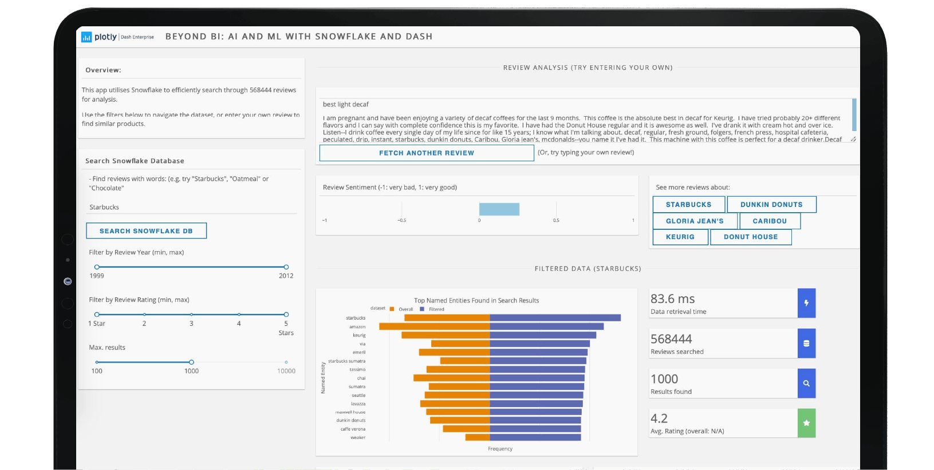Click the keurig filtered blue bar
This screenshot has height=470, width=934.
[543, 335]
